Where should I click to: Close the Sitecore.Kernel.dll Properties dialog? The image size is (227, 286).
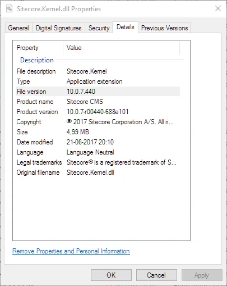(x=218, y=8)
